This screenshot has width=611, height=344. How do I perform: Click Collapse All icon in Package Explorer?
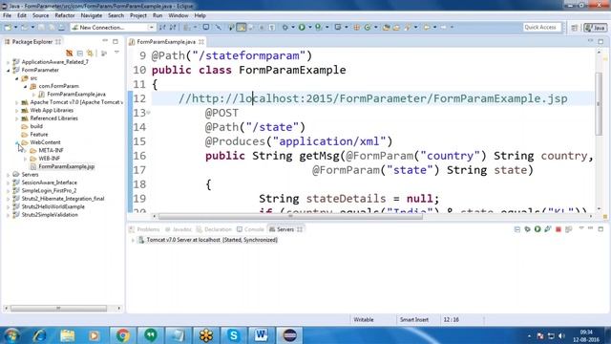(x=80, y=54)
